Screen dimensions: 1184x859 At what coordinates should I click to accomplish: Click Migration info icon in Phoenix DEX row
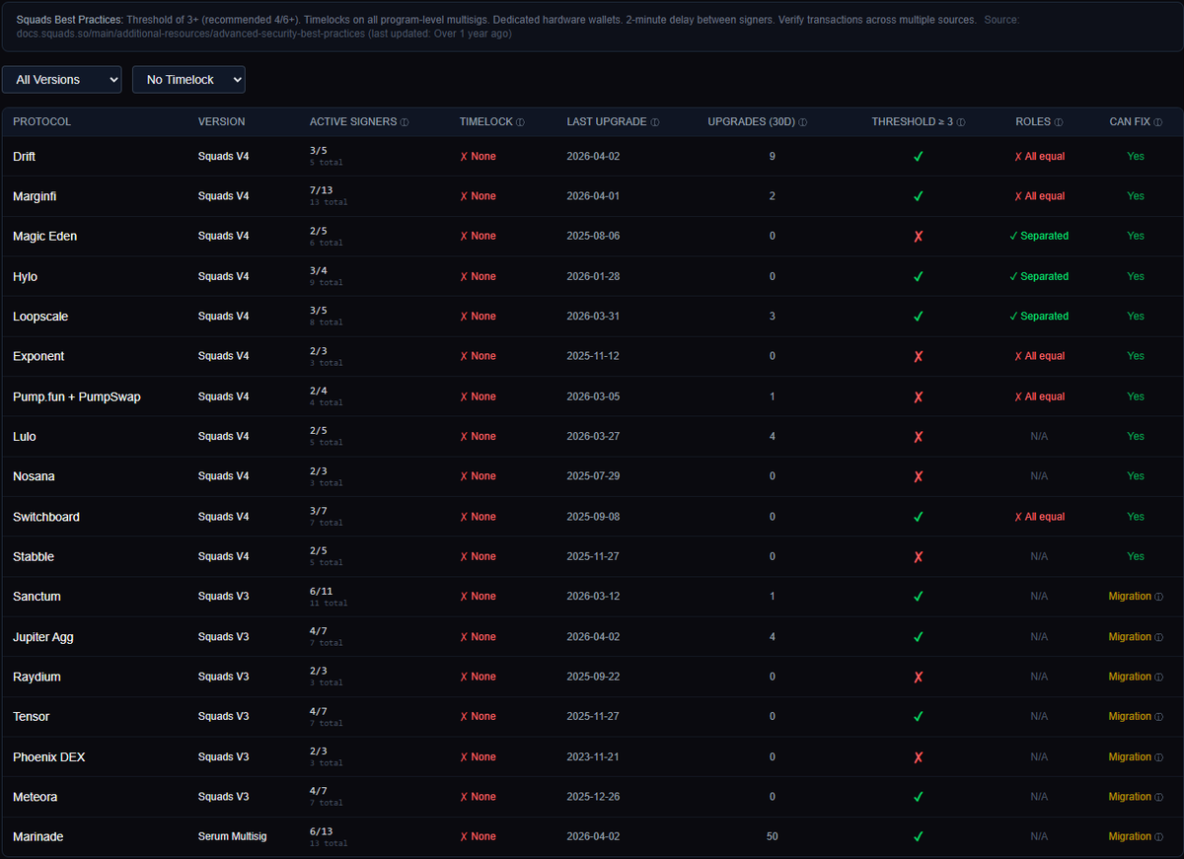coord(1158,757)
